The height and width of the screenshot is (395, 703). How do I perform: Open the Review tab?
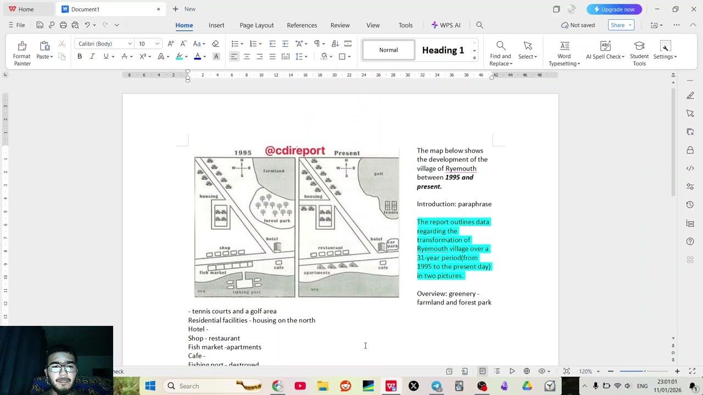coord(340,25)
